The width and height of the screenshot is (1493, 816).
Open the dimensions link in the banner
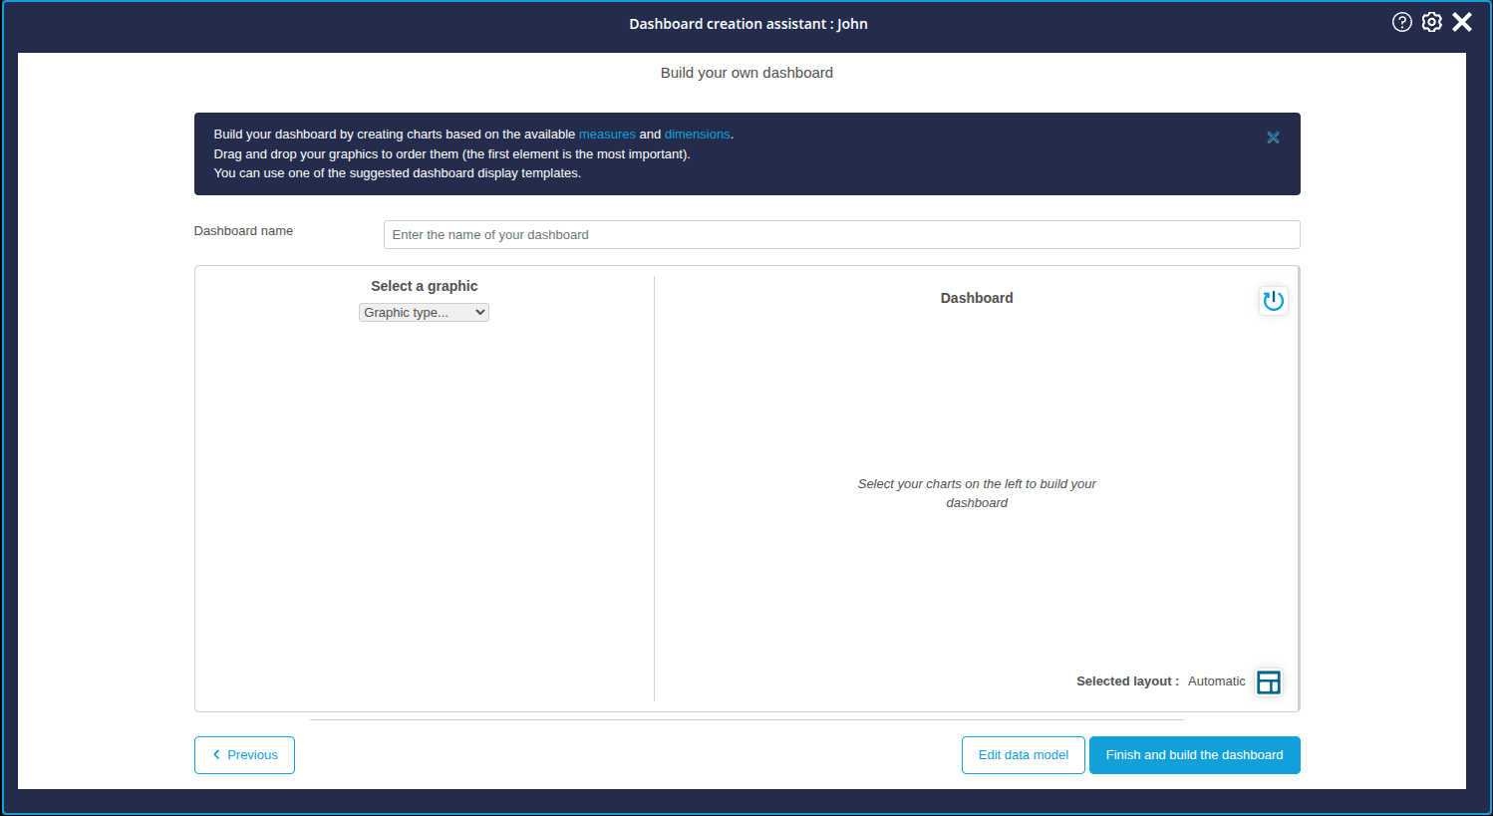tap(698, 134)
